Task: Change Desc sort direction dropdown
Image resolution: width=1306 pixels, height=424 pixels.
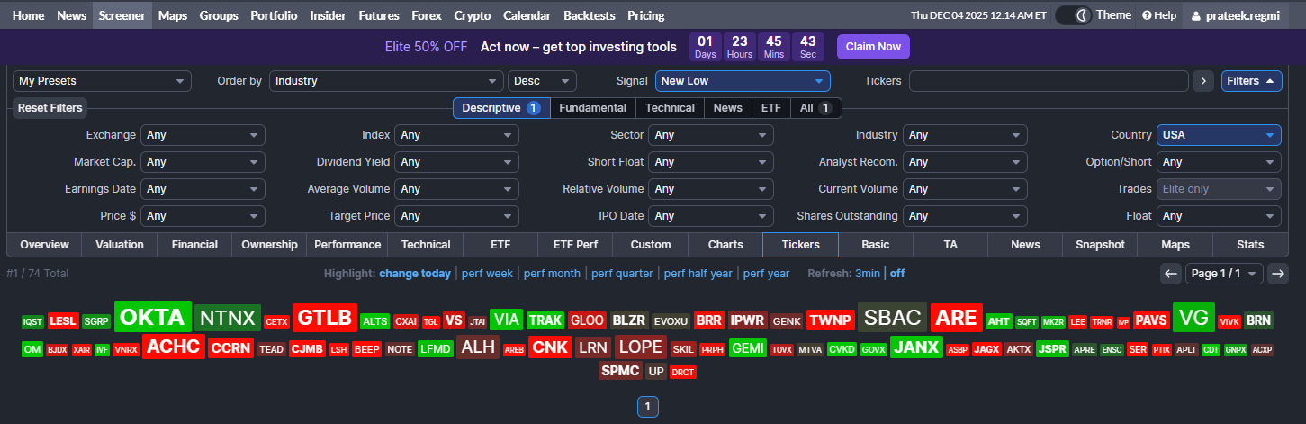Action: [x=542, y=81]
